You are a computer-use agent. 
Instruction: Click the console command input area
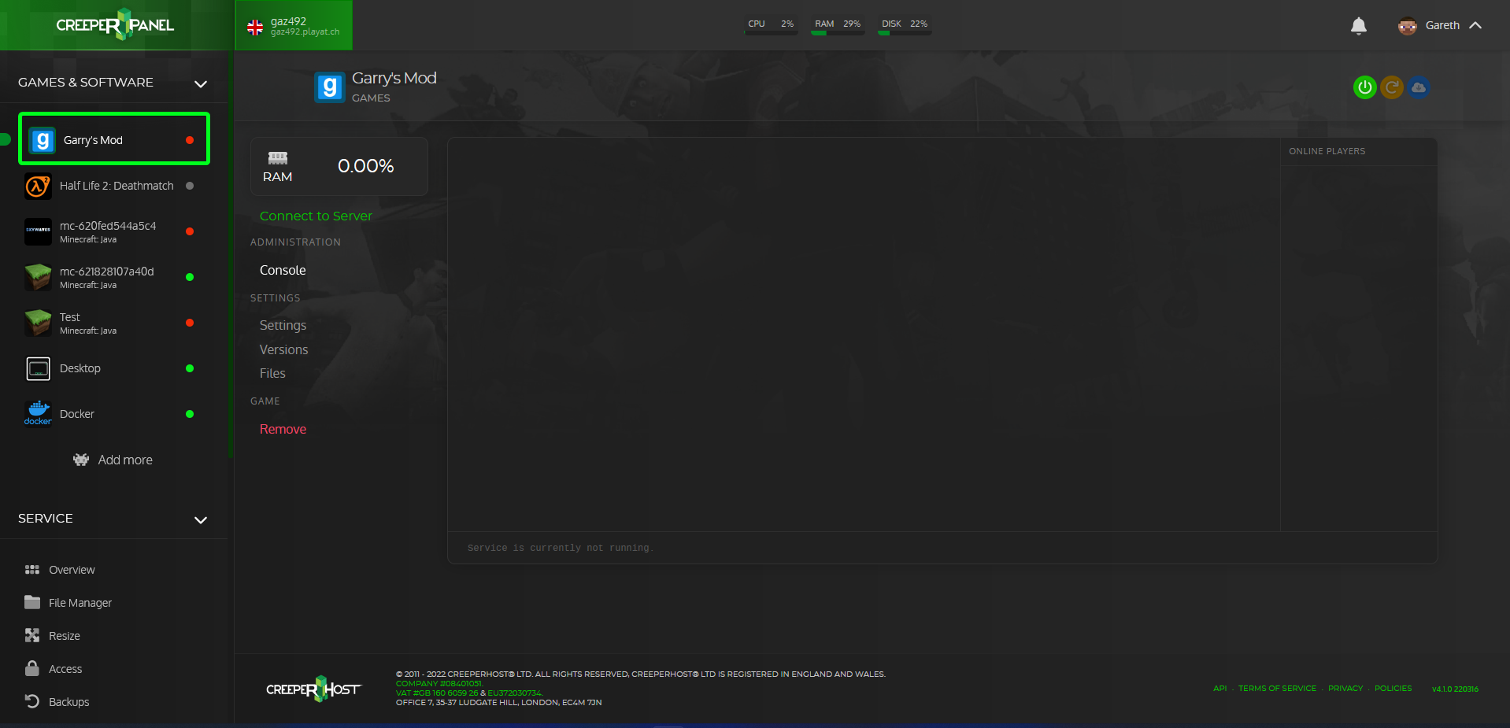click(942, 548)
